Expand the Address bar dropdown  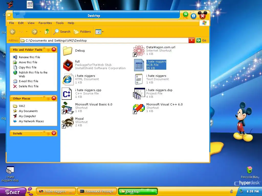tap(191, 40)
